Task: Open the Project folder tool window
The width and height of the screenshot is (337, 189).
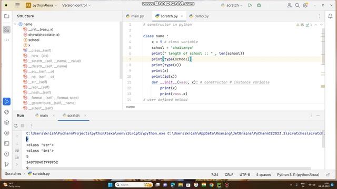Action: pos(7,16)
